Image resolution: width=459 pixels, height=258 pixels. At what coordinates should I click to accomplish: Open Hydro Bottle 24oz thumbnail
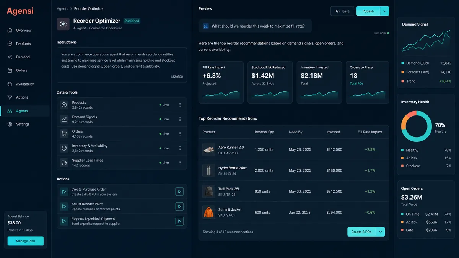click(209, 170)
